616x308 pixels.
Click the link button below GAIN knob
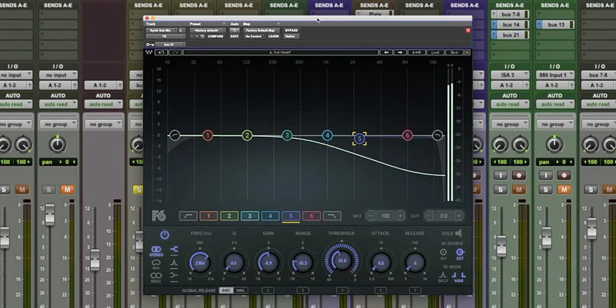pyautogui.click(x=268, y=291)
